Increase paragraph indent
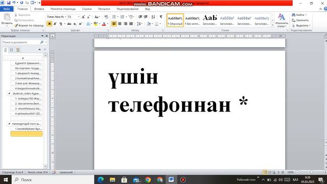This screenshot has width=327, height=184. 146,17
